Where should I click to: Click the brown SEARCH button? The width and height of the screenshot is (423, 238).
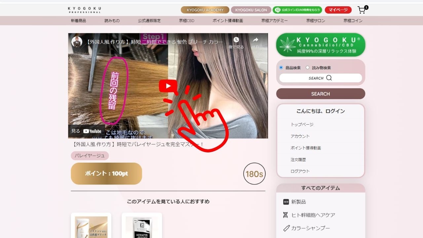[321, 94]
